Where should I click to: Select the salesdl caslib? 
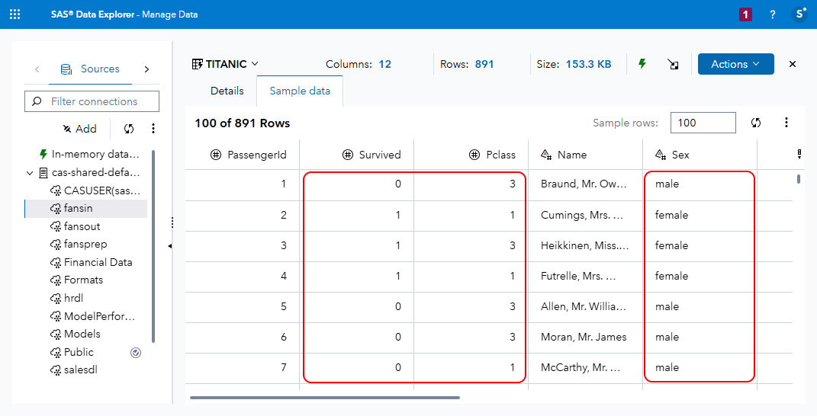[73, 370]
